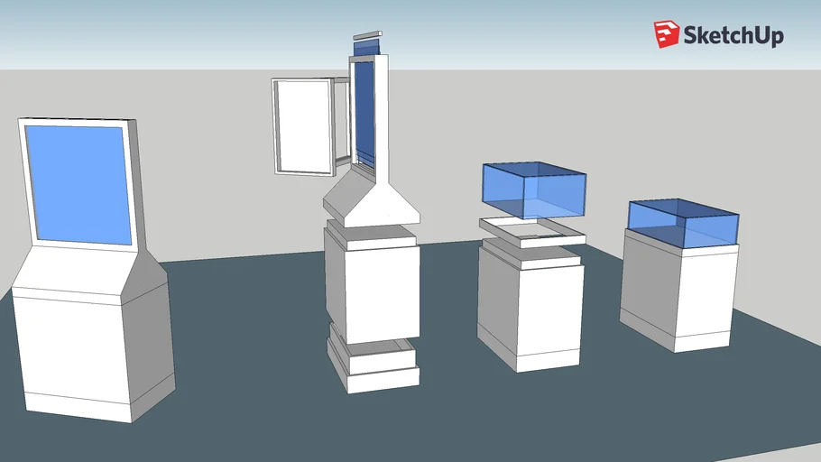Viewport: 821px width, 462px height.
Task: Select the small cap piece floating above tower
Action: [367, 36]
